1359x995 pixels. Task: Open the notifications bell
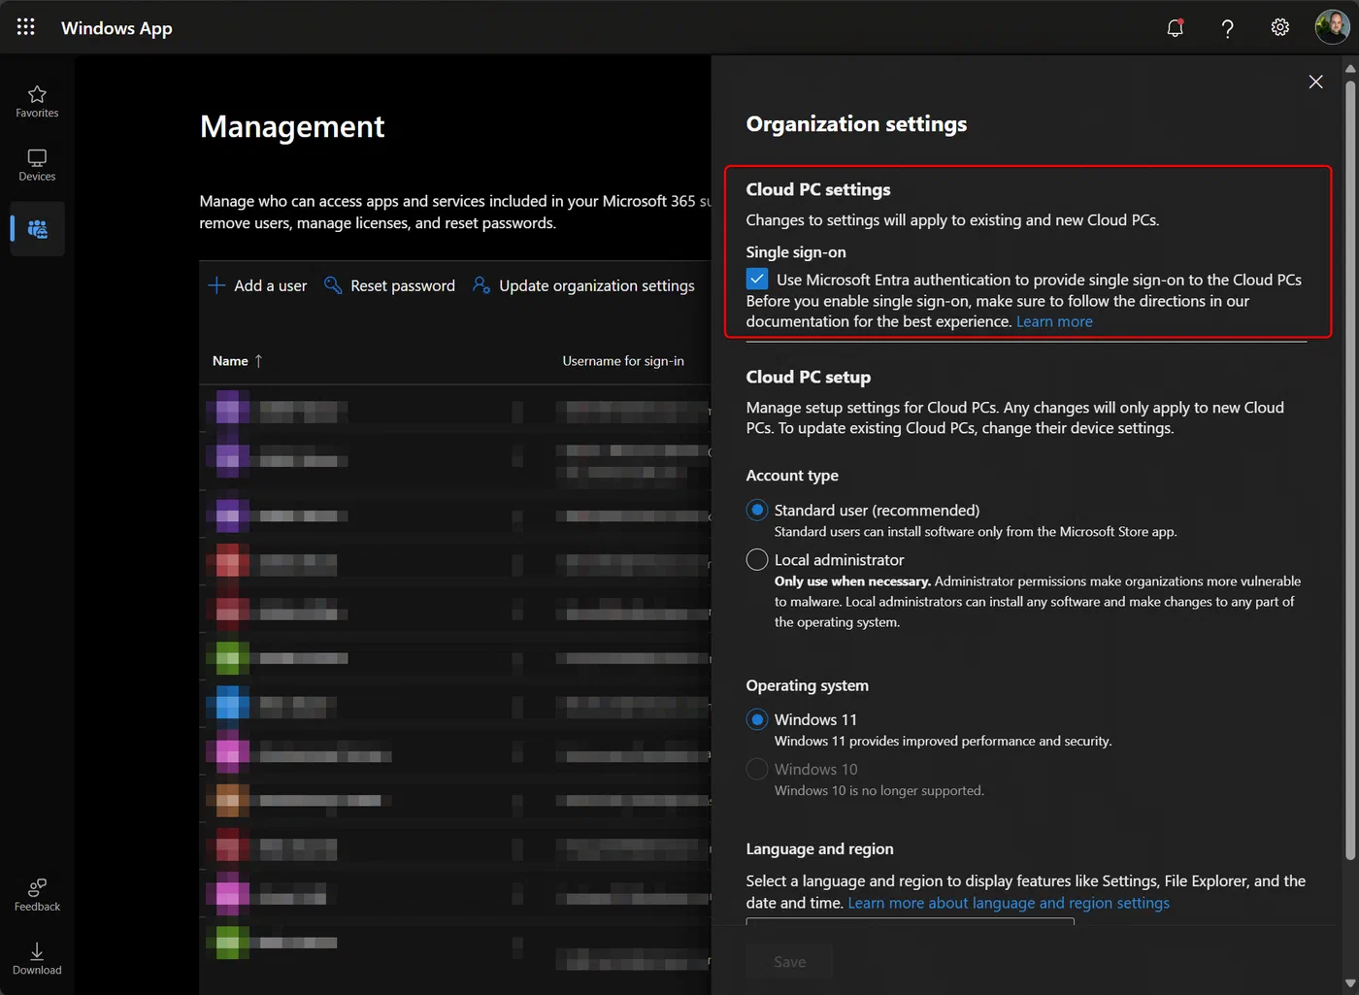(1175, 27)
